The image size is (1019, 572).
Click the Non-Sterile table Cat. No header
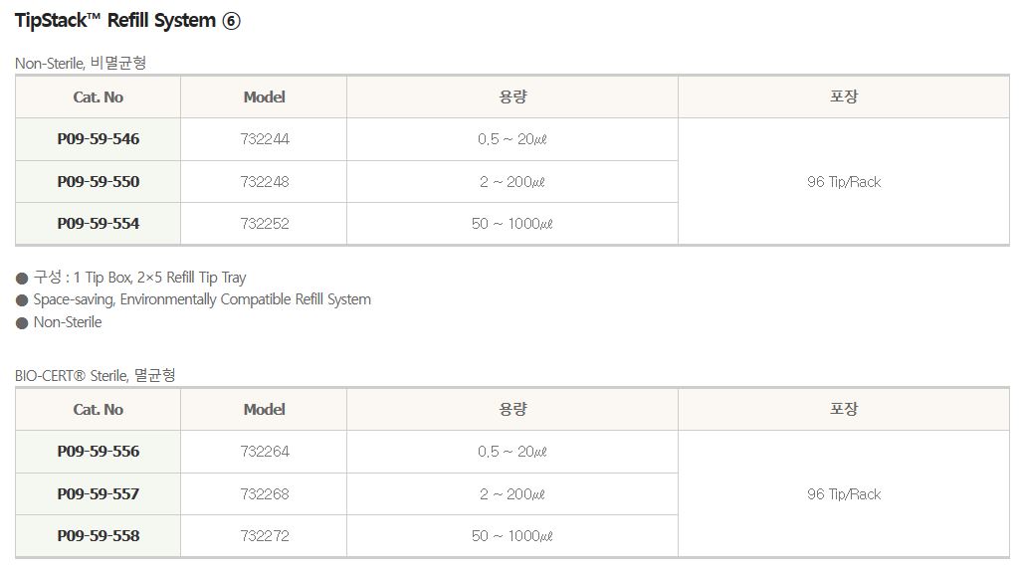pyautogui.click(x=99, y=97)
